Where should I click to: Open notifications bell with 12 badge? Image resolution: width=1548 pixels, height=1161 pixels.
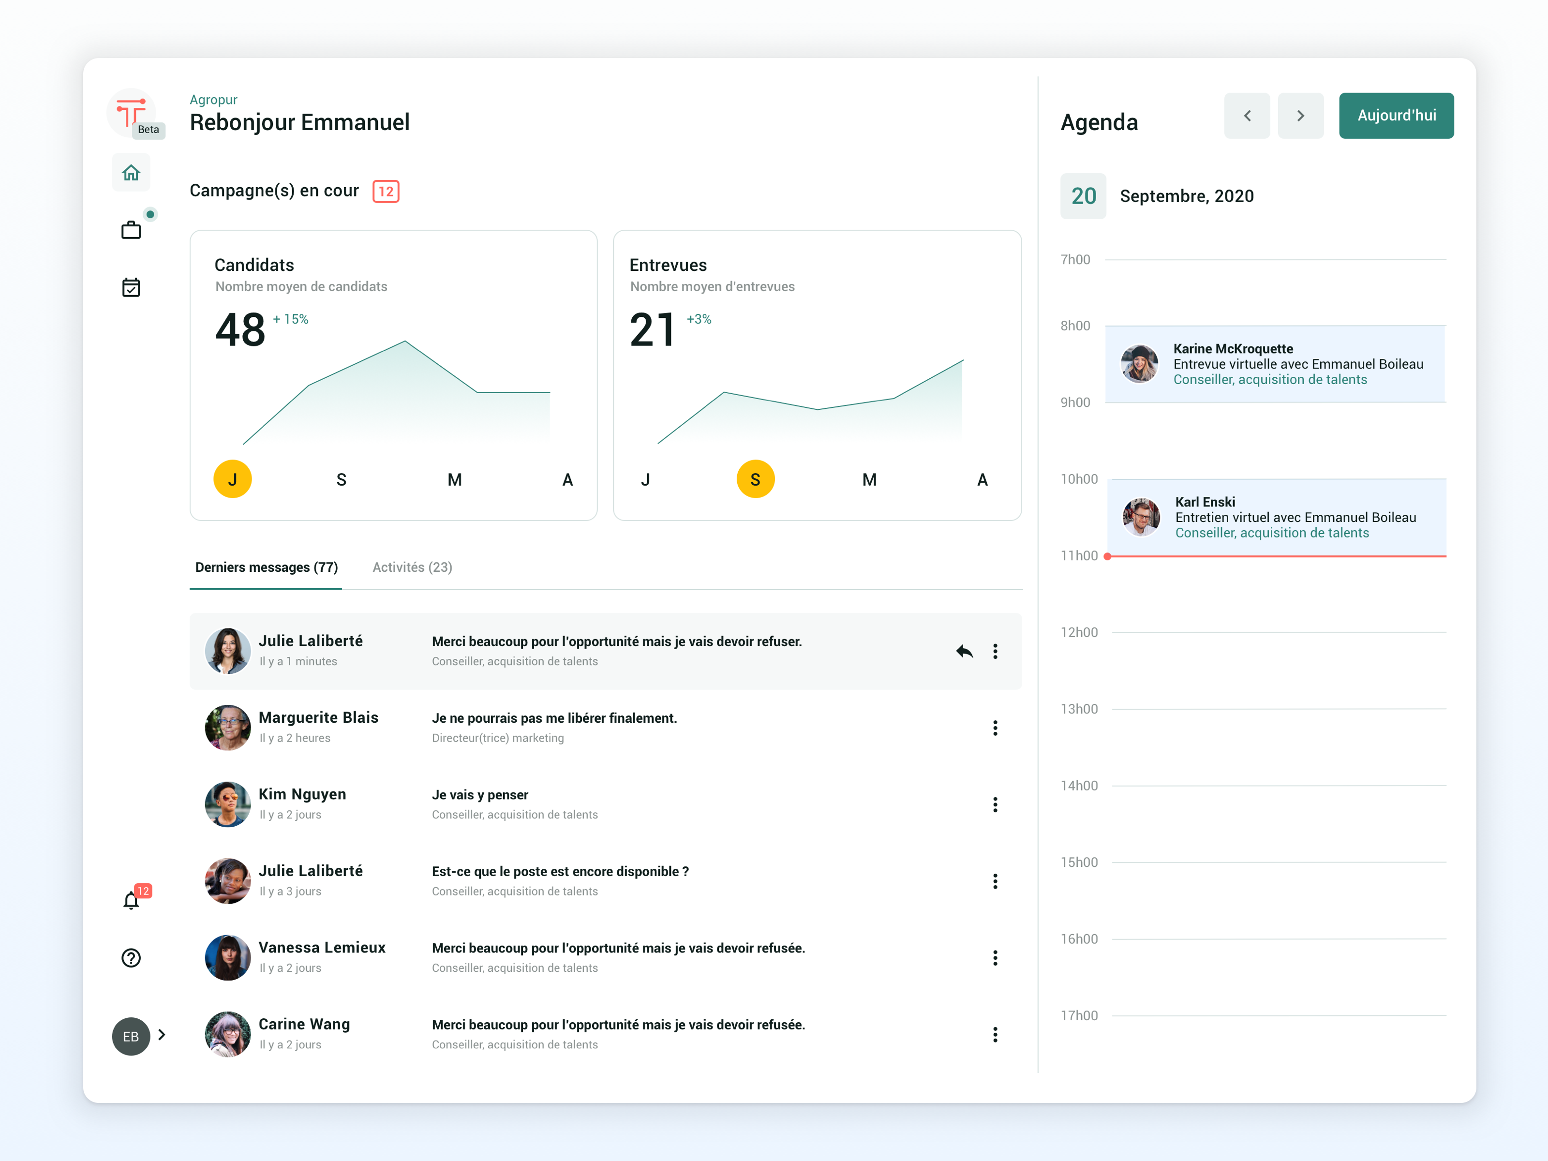click(131, 900)
